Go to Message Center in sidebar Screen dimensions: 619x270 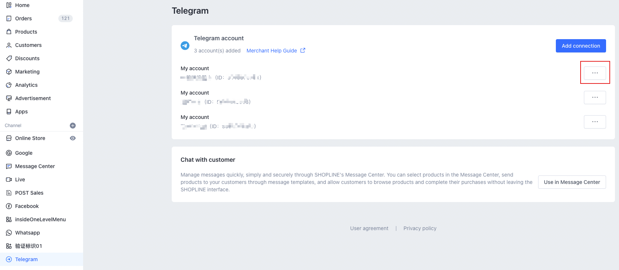(x=35, y=166)
